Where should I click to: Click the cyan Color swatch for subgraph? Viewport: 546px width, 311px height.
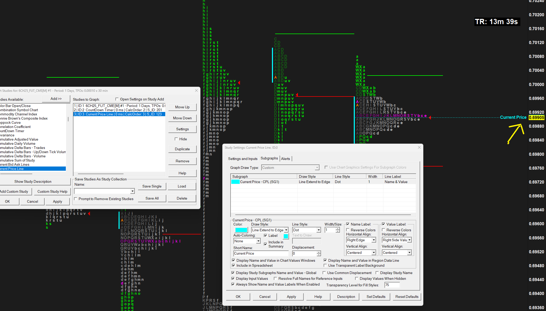click(241, 230)
